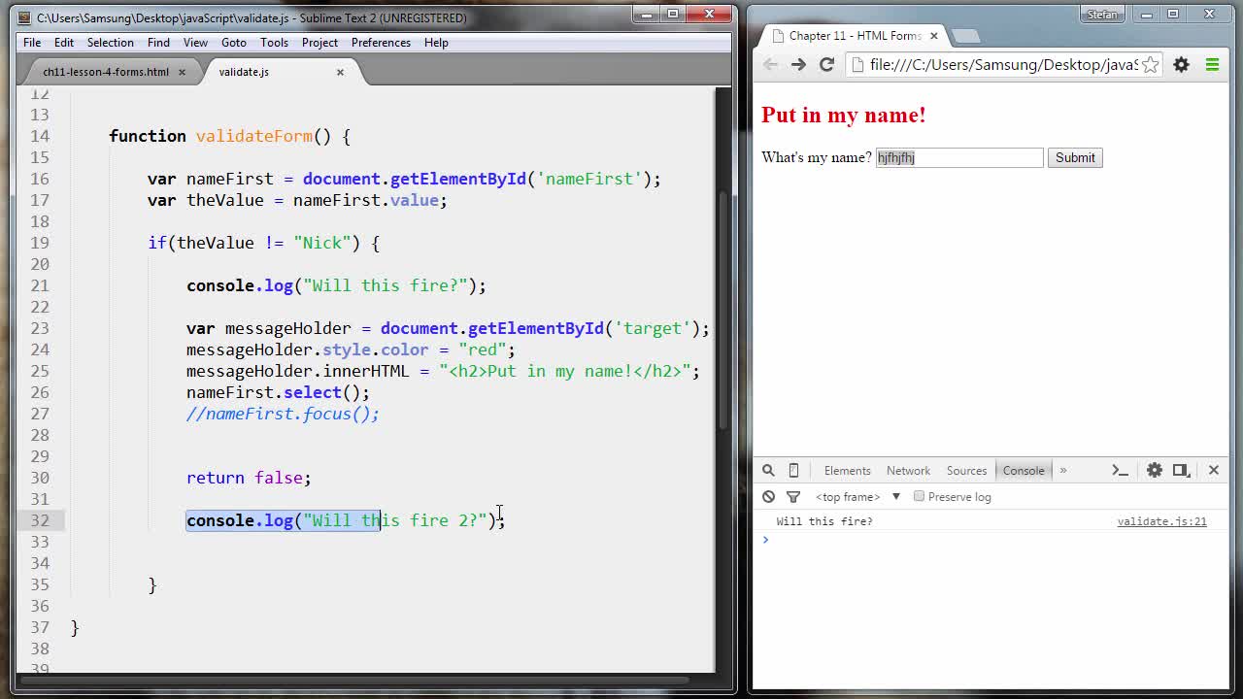Image resolution: width=1243 pixels, height=699 pixels.
Task: Open the DevTools settings gear
Action: (1154, 470)
